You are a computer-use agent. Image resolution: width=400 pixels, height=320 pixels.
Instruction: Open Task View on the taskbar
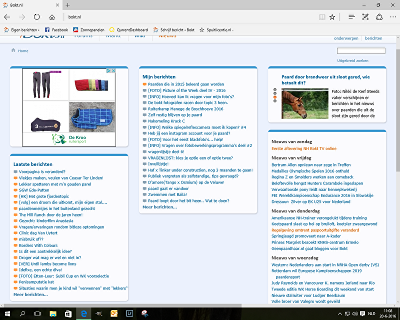(x=37, y=313)
